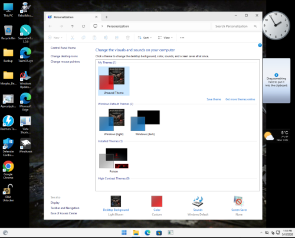Open the red Color swatch setting

click(157, 201)
